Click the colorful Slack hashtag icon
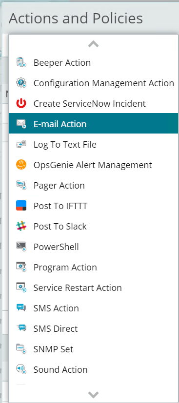Image resolution: width=179 pixels, height=403 pixels. point(21,226)
